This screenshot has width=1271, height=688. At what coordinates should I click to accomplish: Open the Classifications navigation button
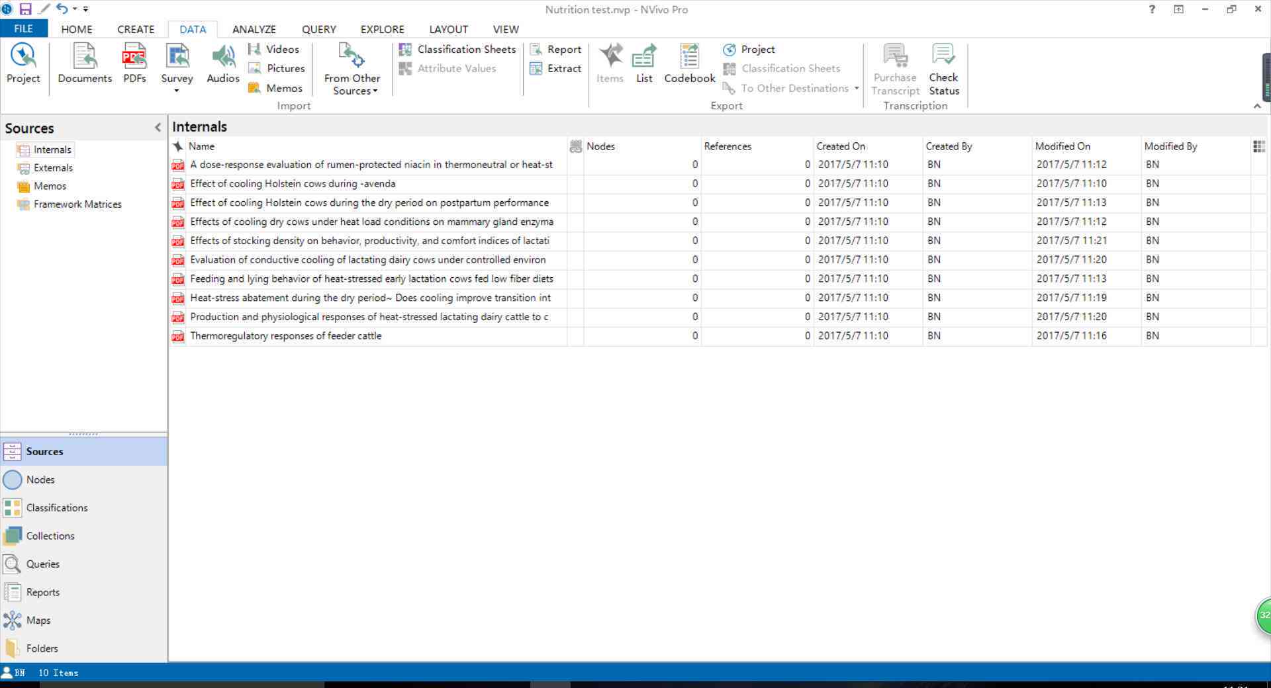[83, 507]
